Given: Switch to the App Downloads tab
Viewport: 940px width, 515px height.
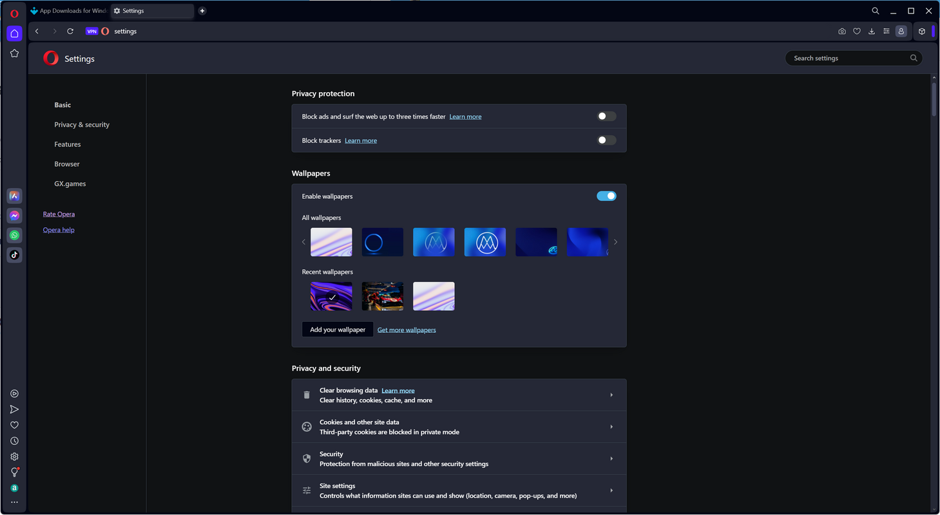Looking at the screenshot, I should click(69, 11).
